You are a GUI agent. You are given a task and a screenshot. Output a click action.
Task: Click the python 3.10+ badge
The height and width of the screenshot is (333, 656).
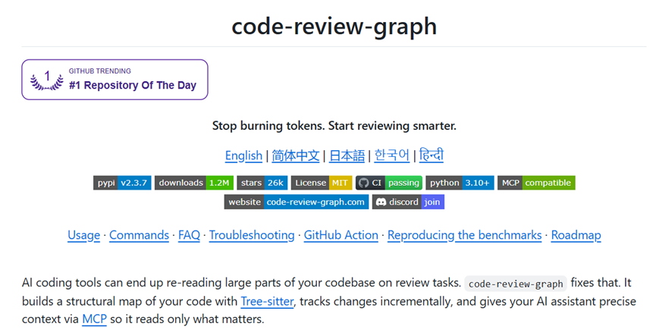[460, 183]
